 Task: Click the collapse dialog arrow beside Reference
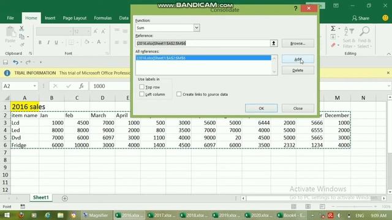pos(274,43)
